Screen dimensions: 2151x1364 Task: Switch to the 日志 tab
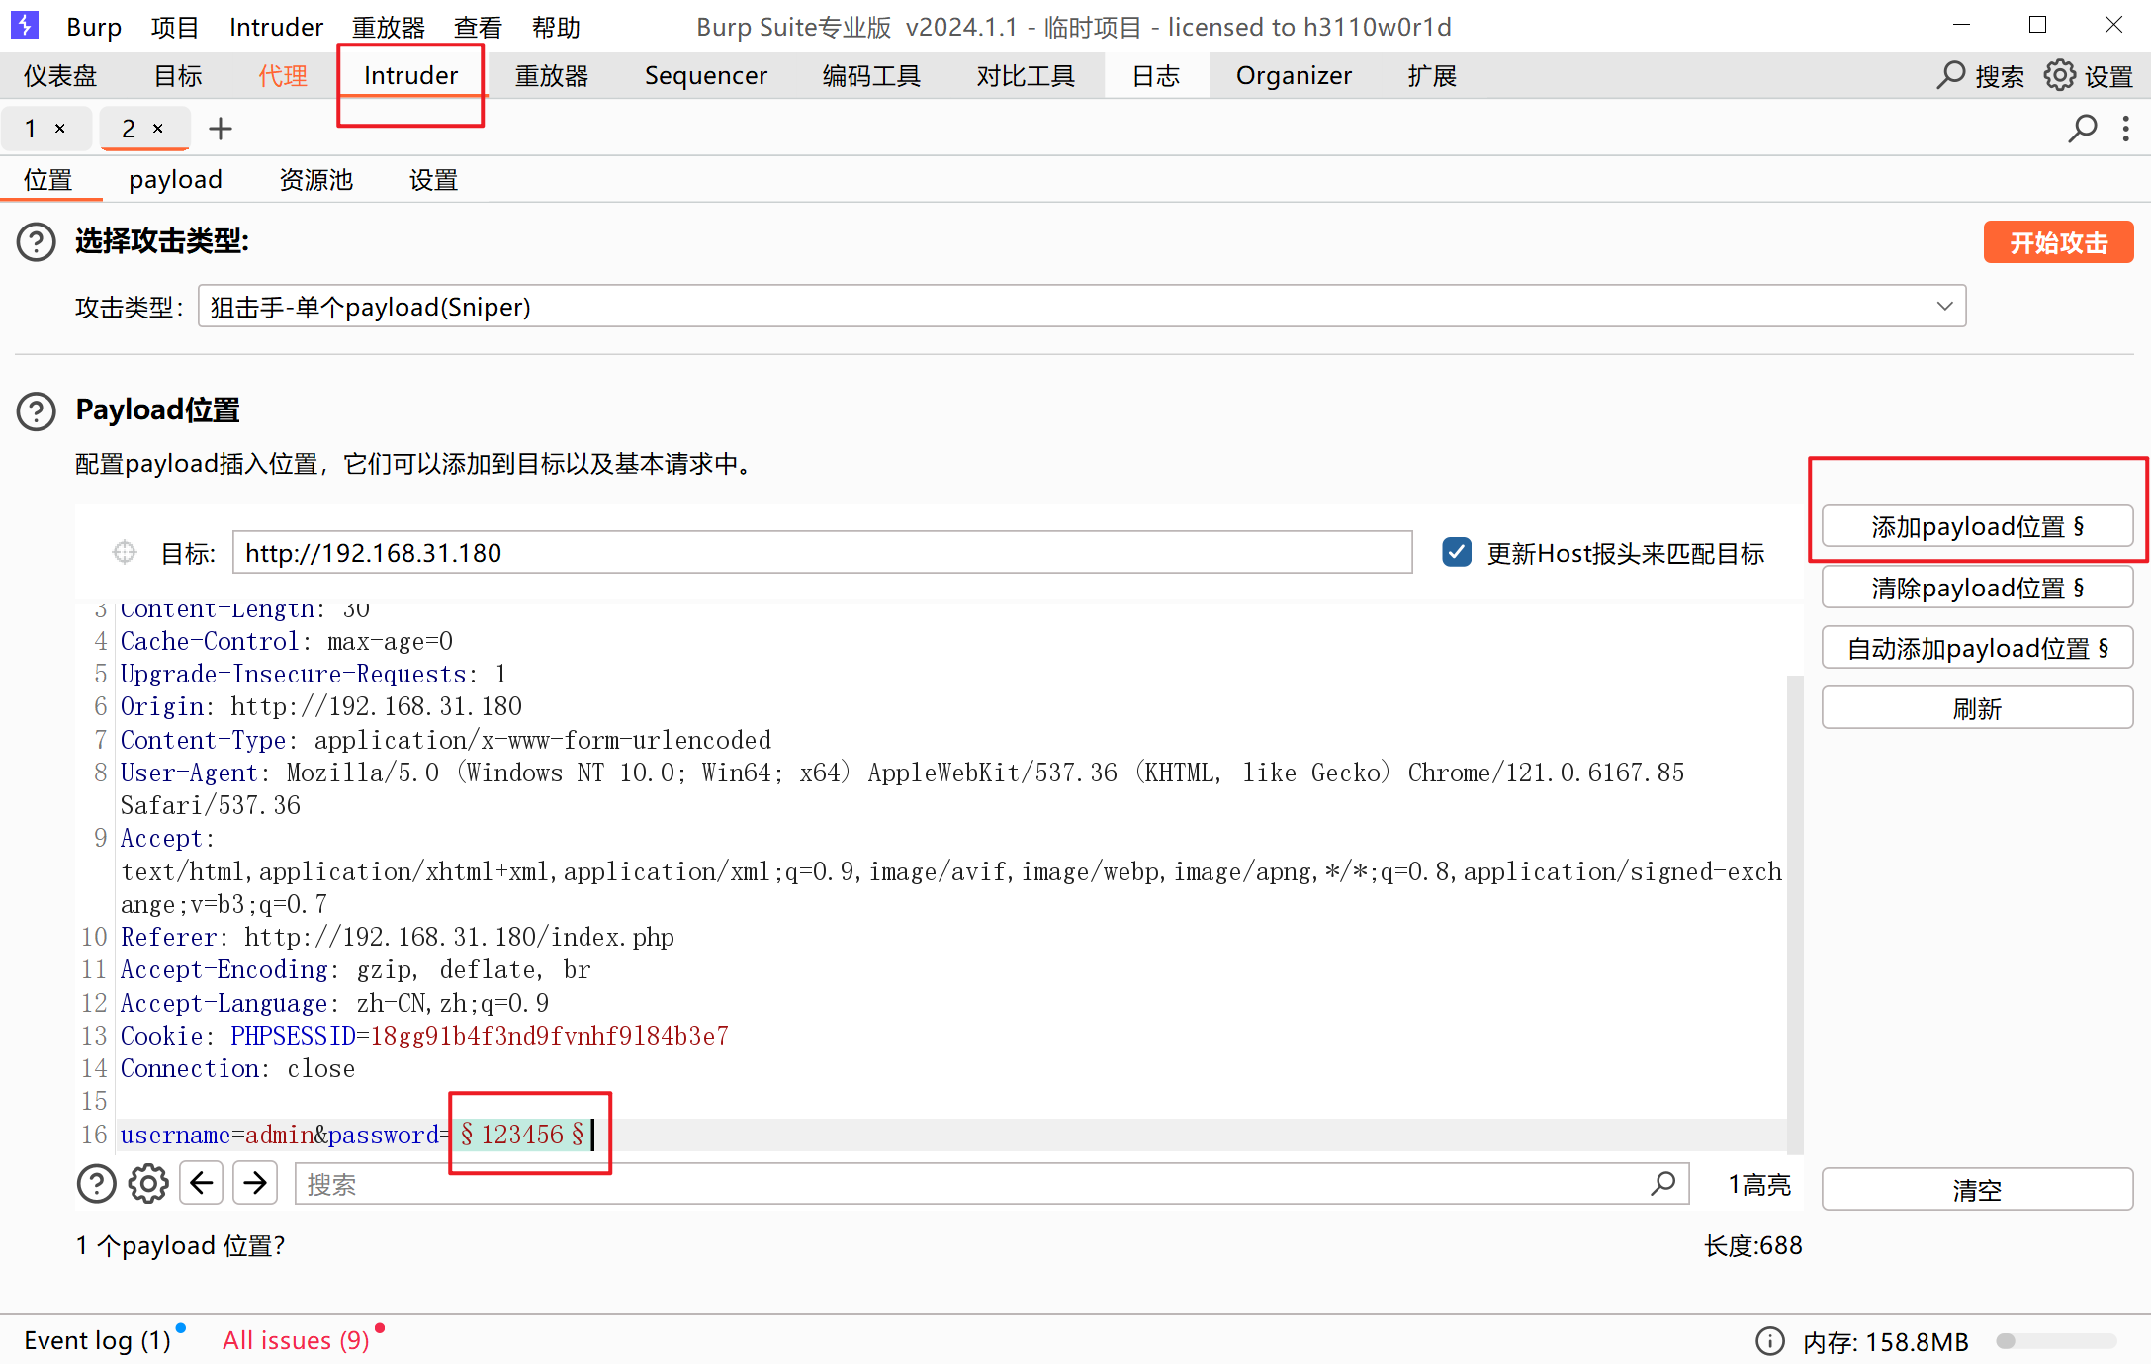[x=1156, y=76]
